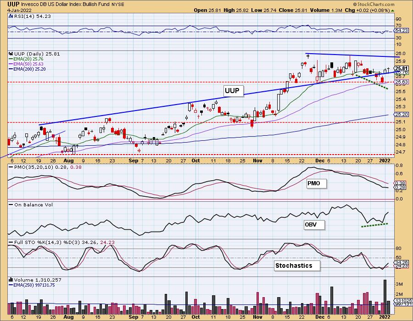
Task: Click the EMA(200) 25.20 legend entry
Action: [x=27, y=69]
